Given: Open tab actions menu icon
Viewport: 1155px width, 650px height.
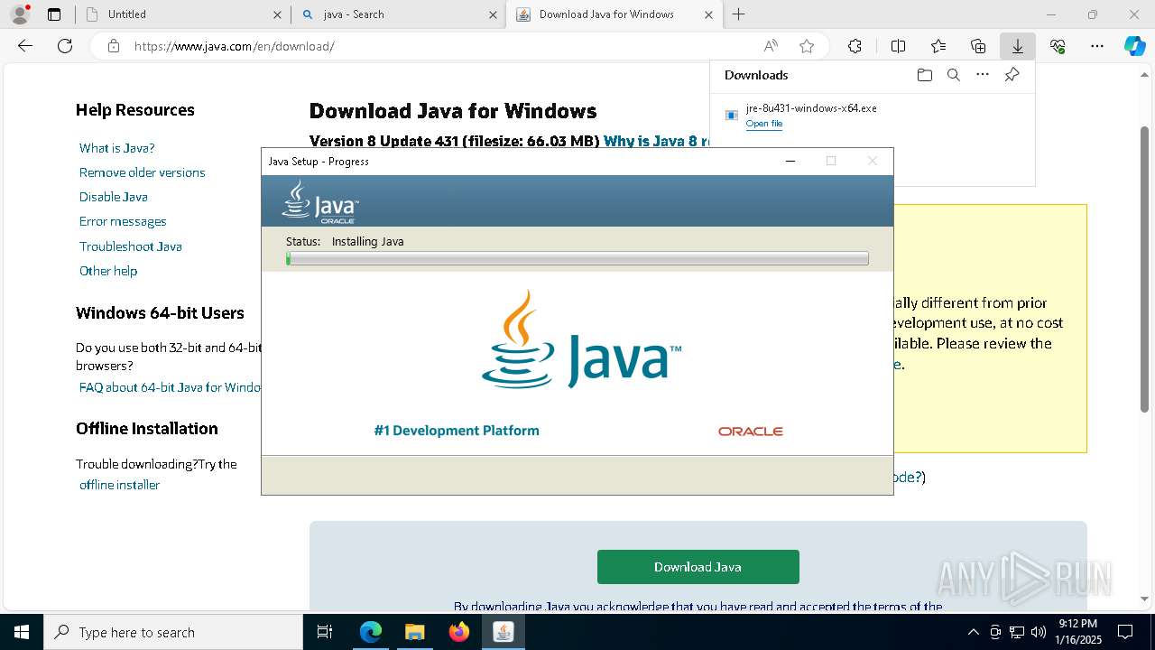Looking at the screenshot, I should [54, 14].
